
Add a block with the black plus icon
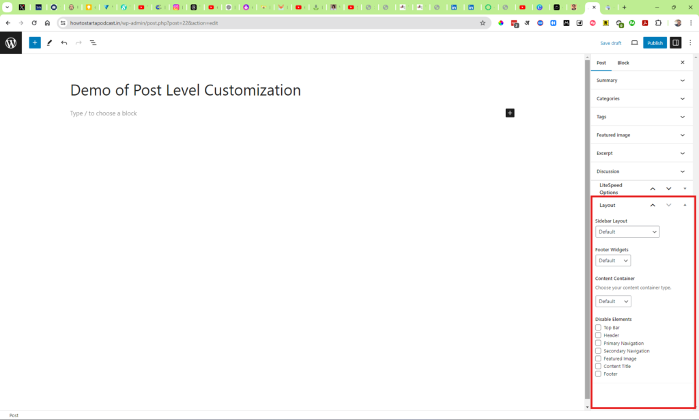click(510, 113)
